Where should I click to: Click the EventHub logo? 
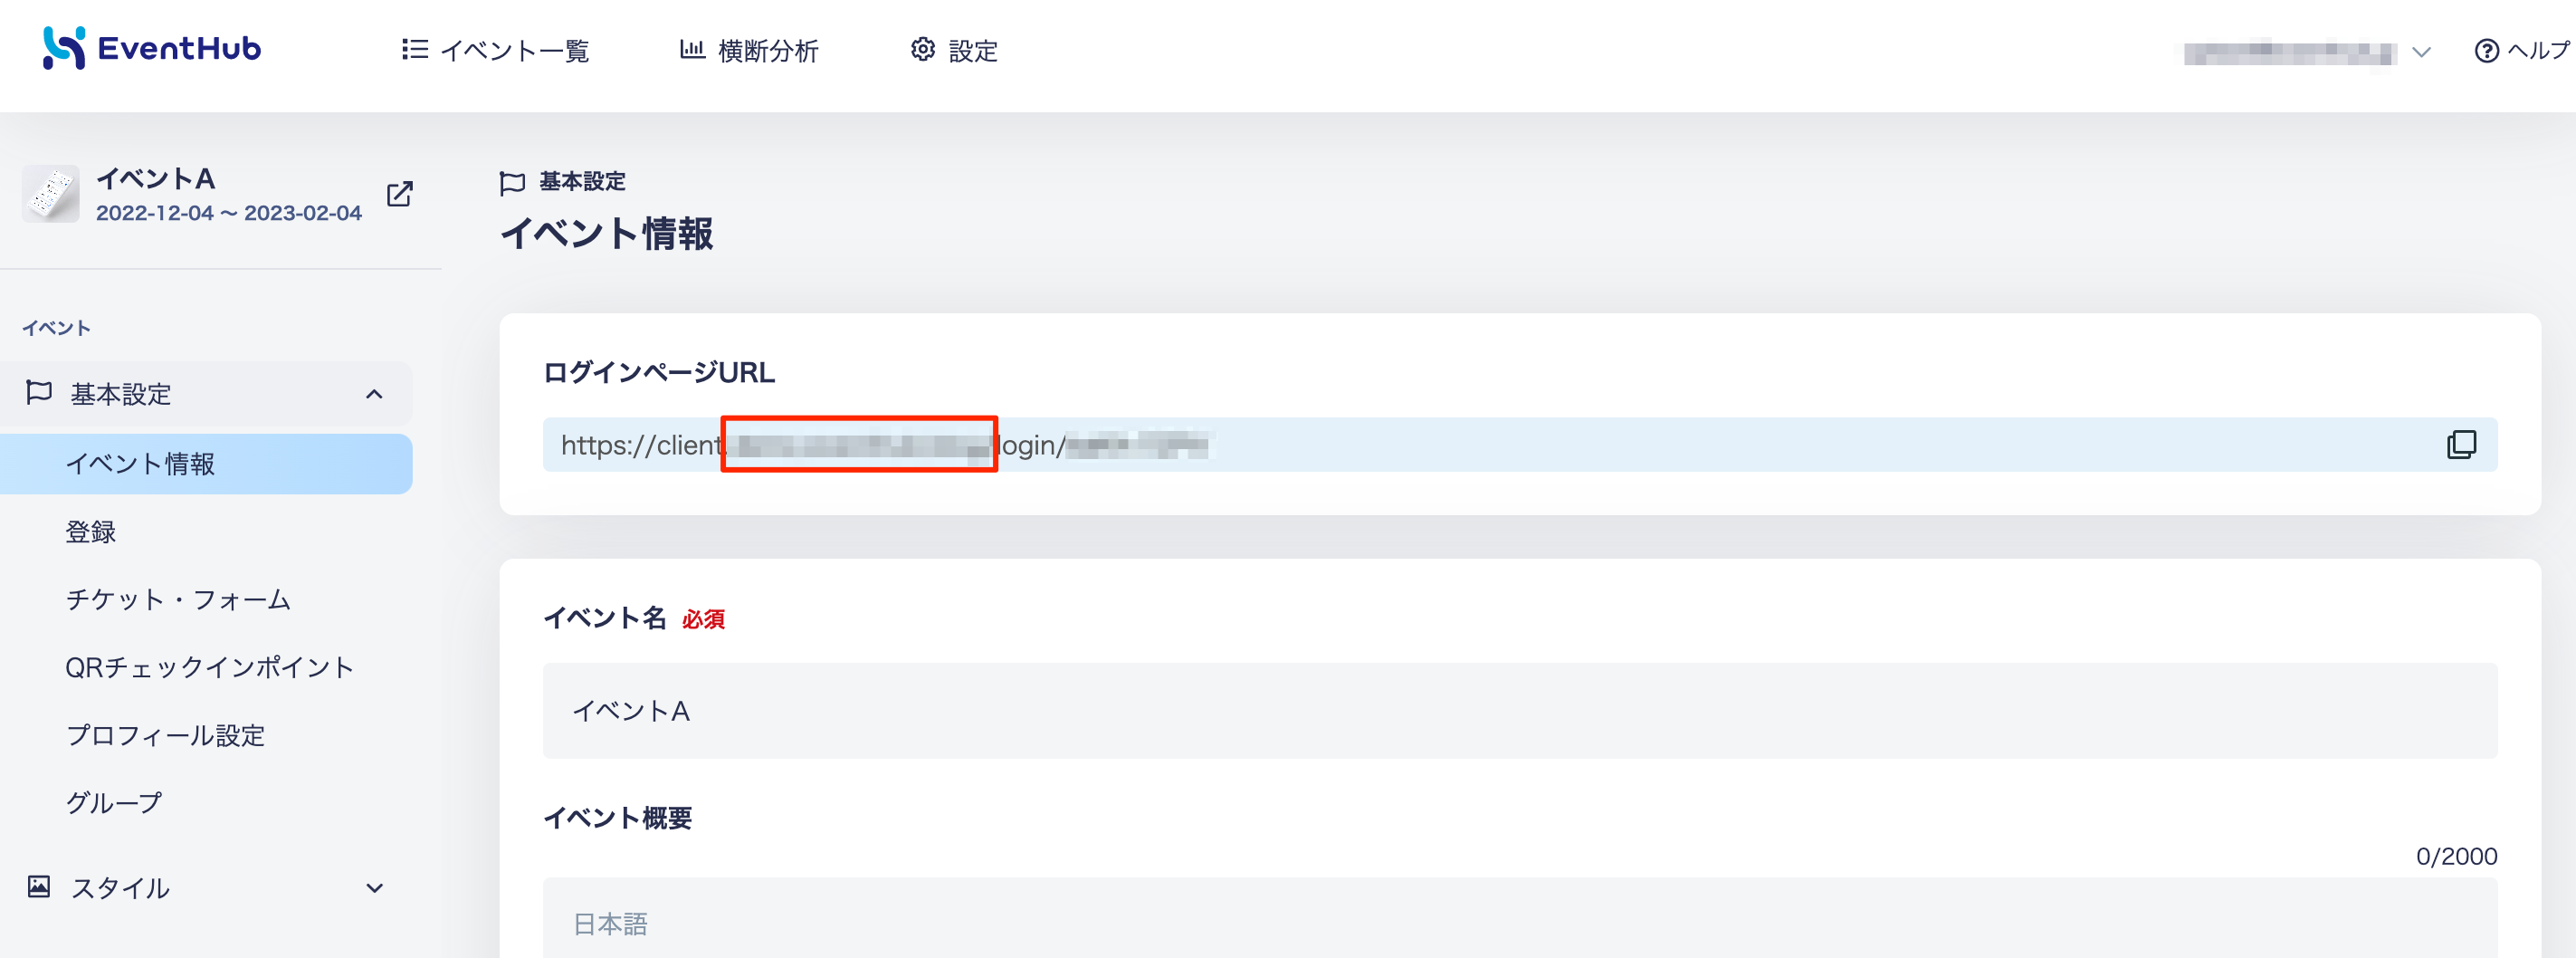coord(152,48)
